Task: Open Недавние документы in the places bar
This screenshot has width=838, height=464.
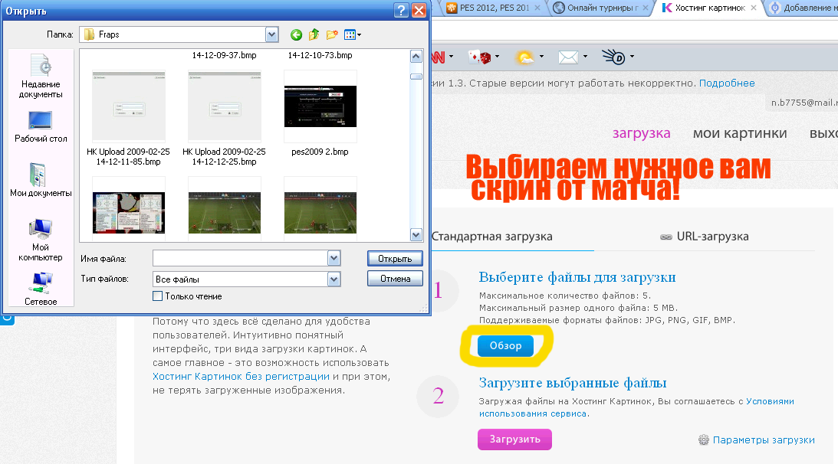Action: 41,77
